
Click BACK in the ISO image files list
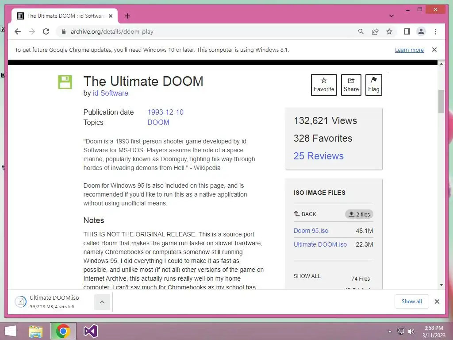coord(305,214)
